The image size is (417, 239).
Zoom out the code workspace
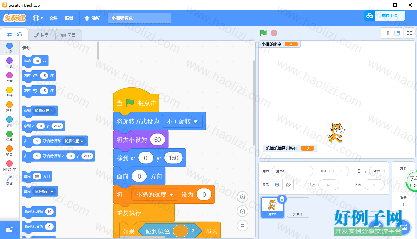[242, 212]
